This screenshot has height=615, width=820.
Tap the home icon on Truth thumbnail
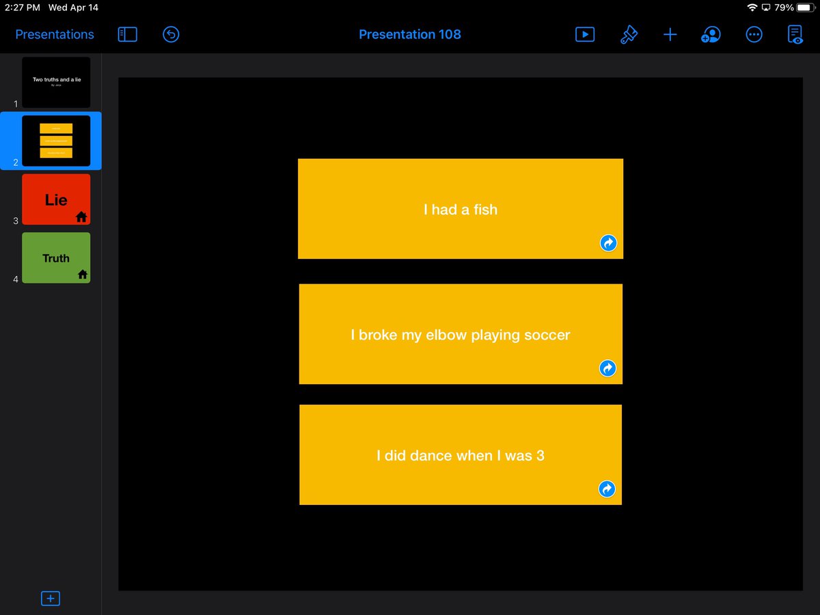point(82,274)
